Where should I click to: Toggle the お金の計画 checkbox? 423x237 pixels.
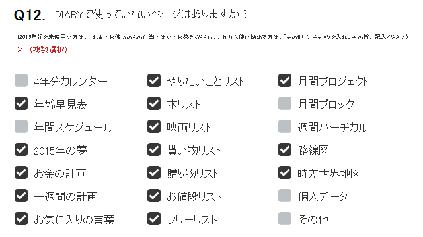click(21, 172)
